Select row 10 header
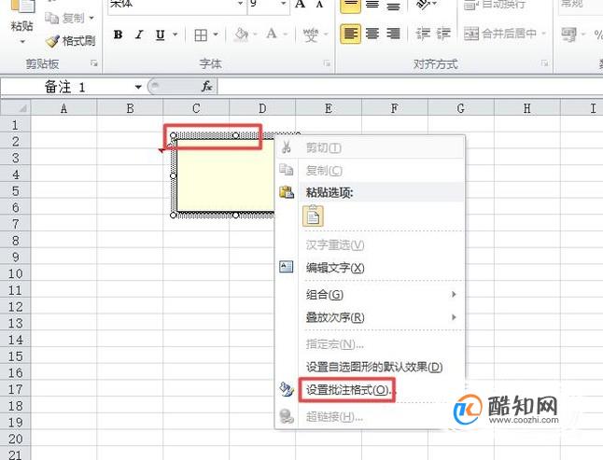 [x=15, y=273]
